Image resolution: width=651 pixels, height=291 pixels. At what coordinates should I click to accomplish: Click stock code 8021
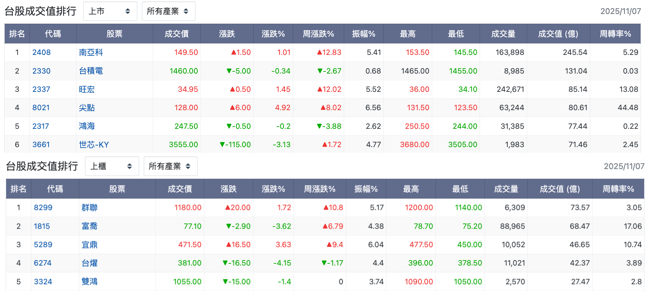(x=41, y=108)
